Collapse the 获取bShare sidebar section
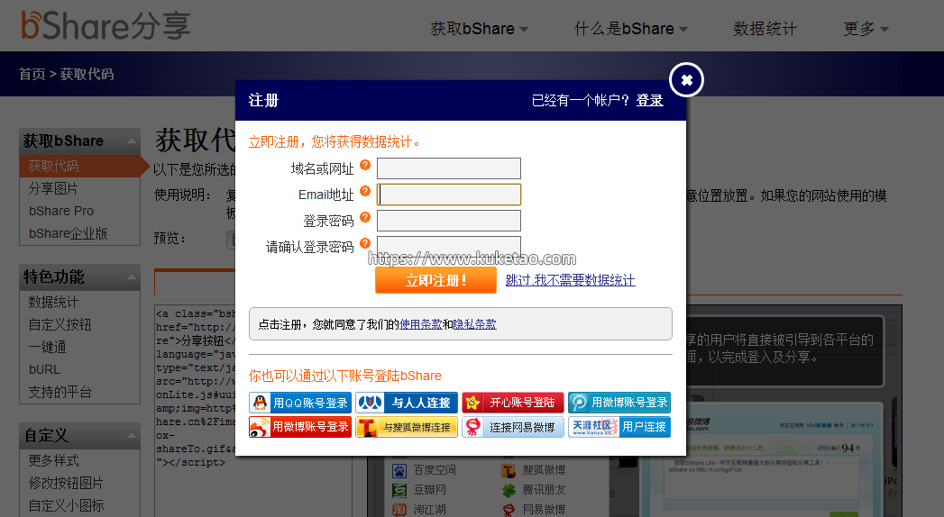The height and width of the screenshot is (517, 944). click(131, 141)
